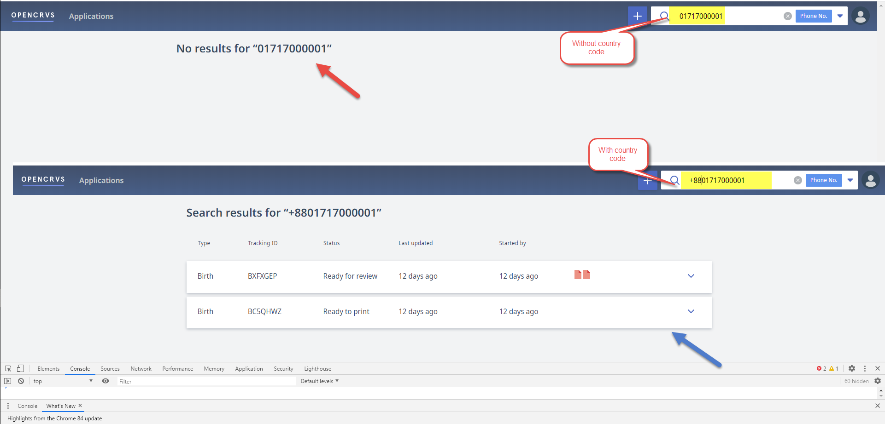Click the Applications link in the lower header
Viewport: 885px width, 424px height.
[101, 180]
